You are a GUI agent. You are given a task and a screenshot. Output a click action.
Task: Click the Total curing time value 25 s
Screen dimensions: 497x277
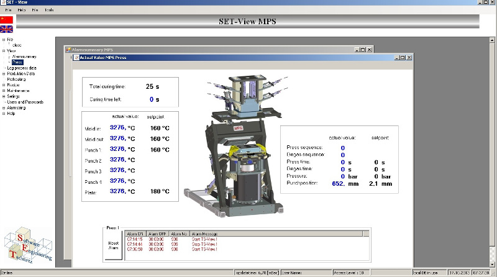click(152, 86)
